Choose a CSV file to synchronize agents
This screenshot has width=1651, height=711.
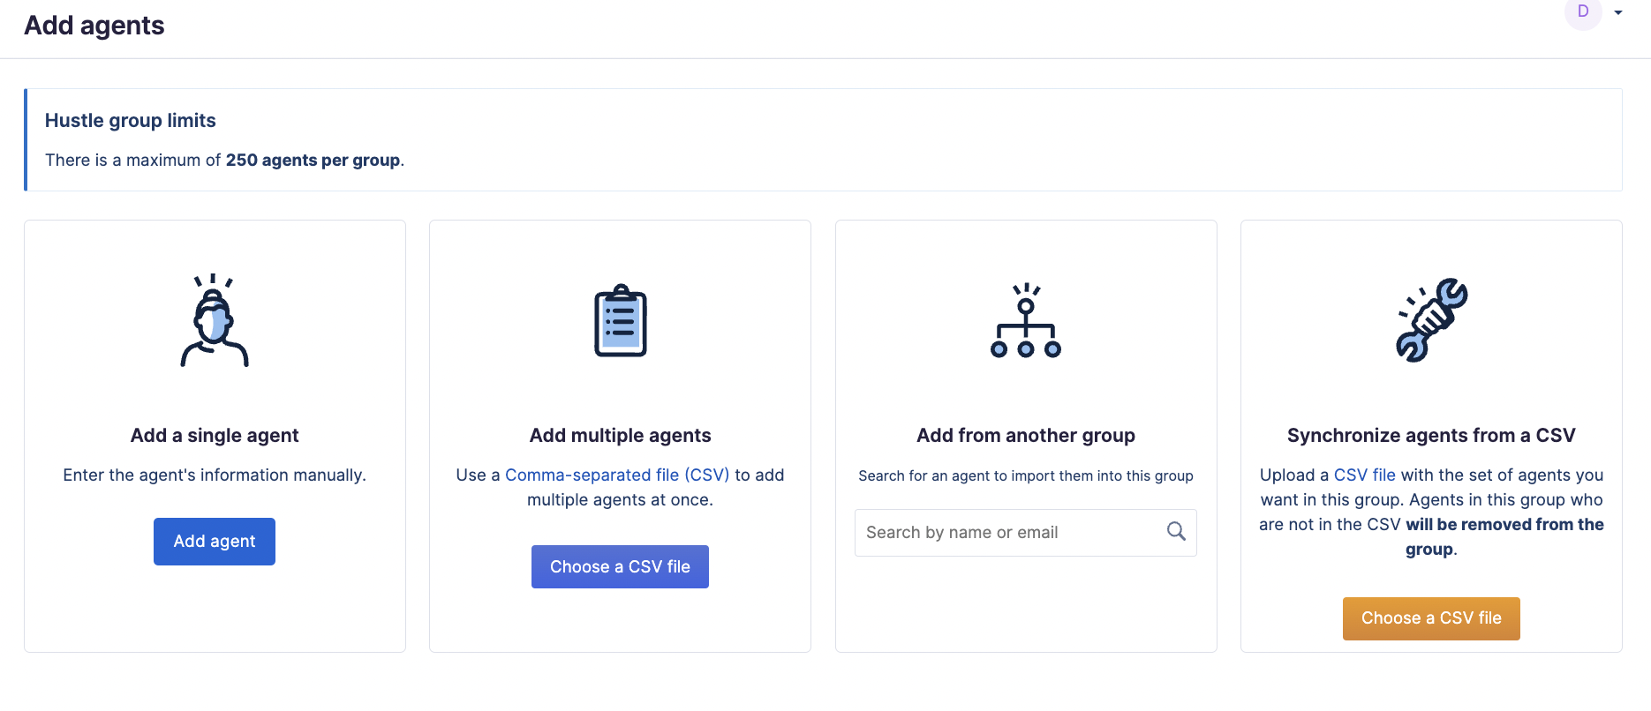(x=1431, y=618)
